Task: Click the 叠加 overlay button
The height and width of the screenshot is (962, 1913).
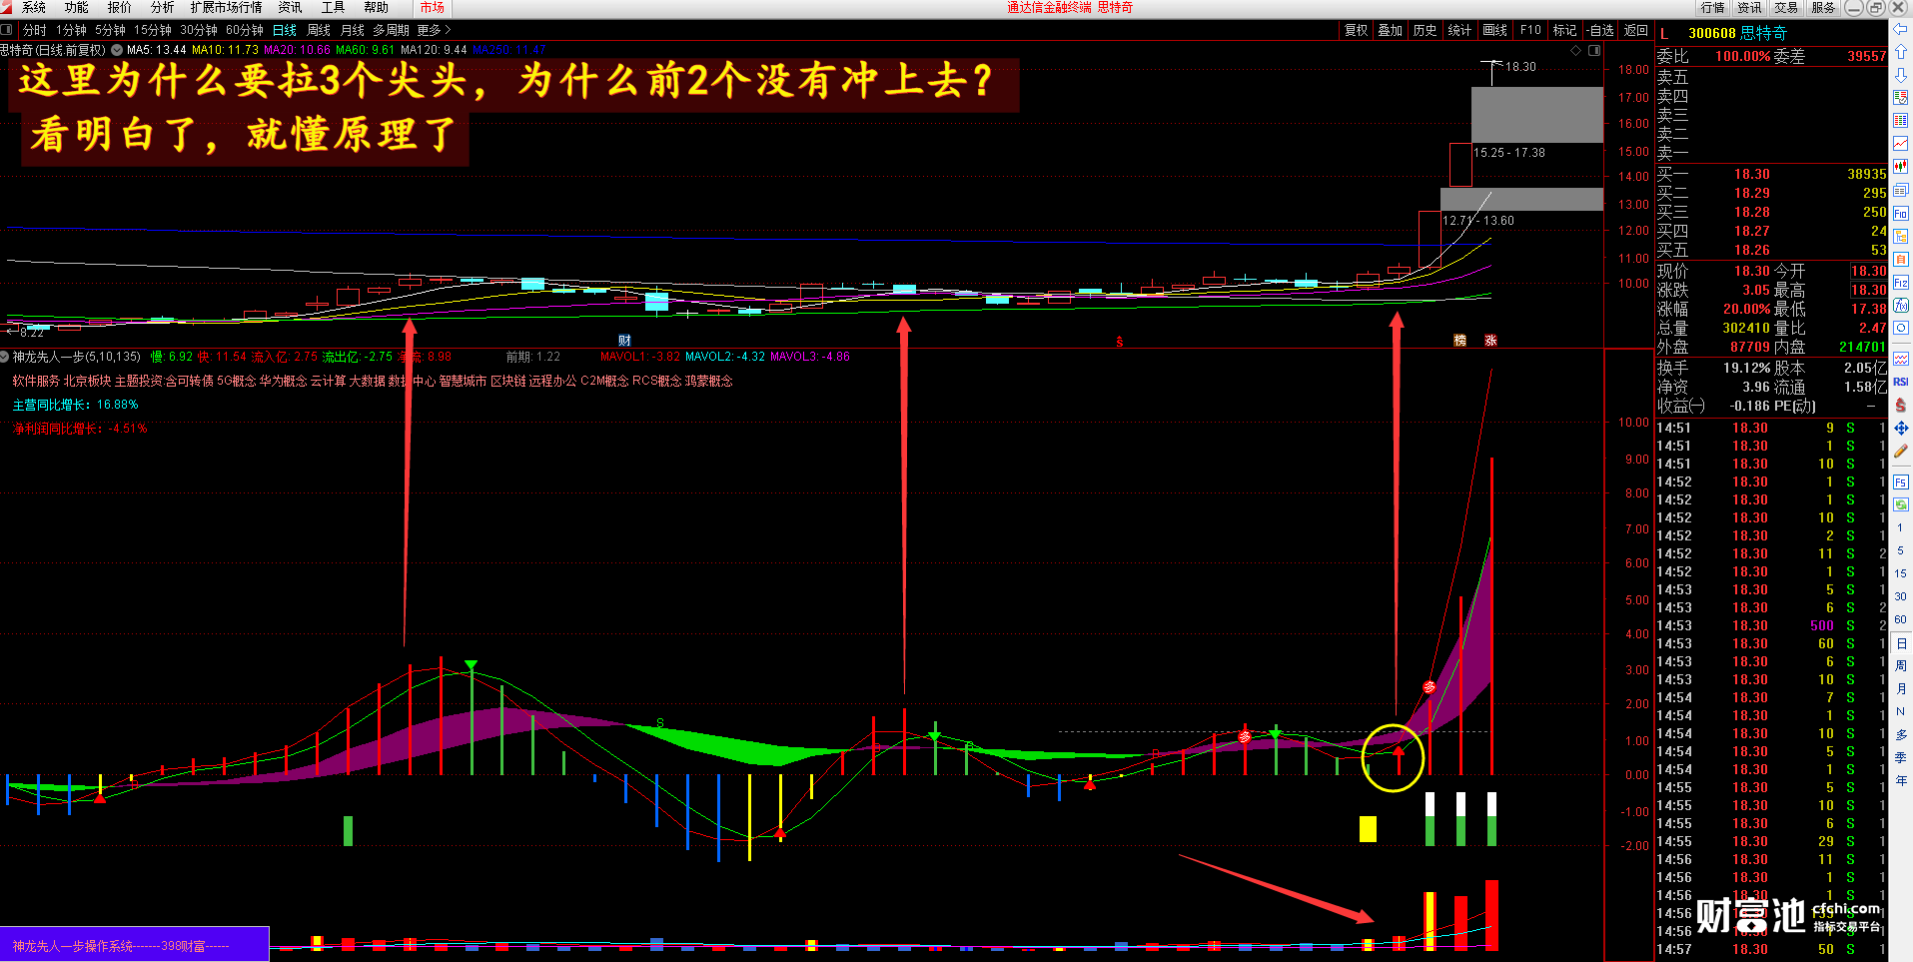Action: (1391, 30)
